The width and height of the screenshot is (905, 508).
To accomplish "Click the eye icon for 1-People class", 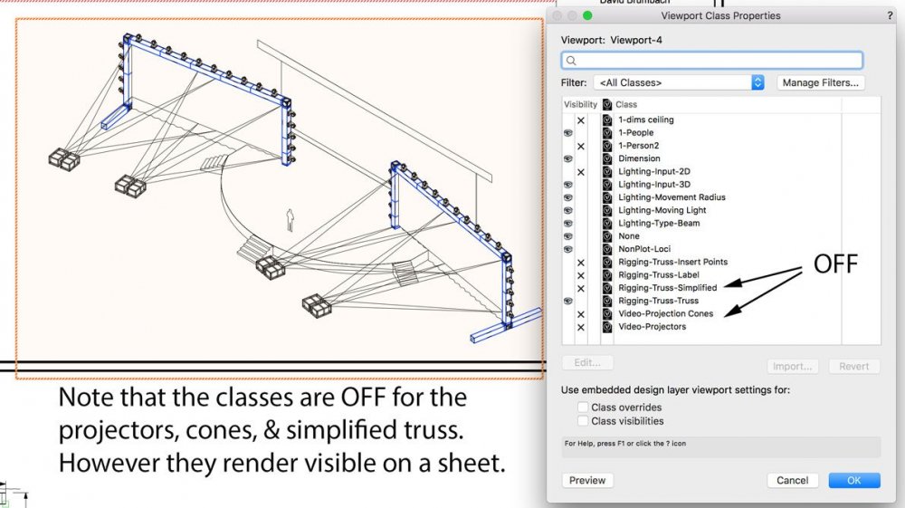I will (567, 133).
